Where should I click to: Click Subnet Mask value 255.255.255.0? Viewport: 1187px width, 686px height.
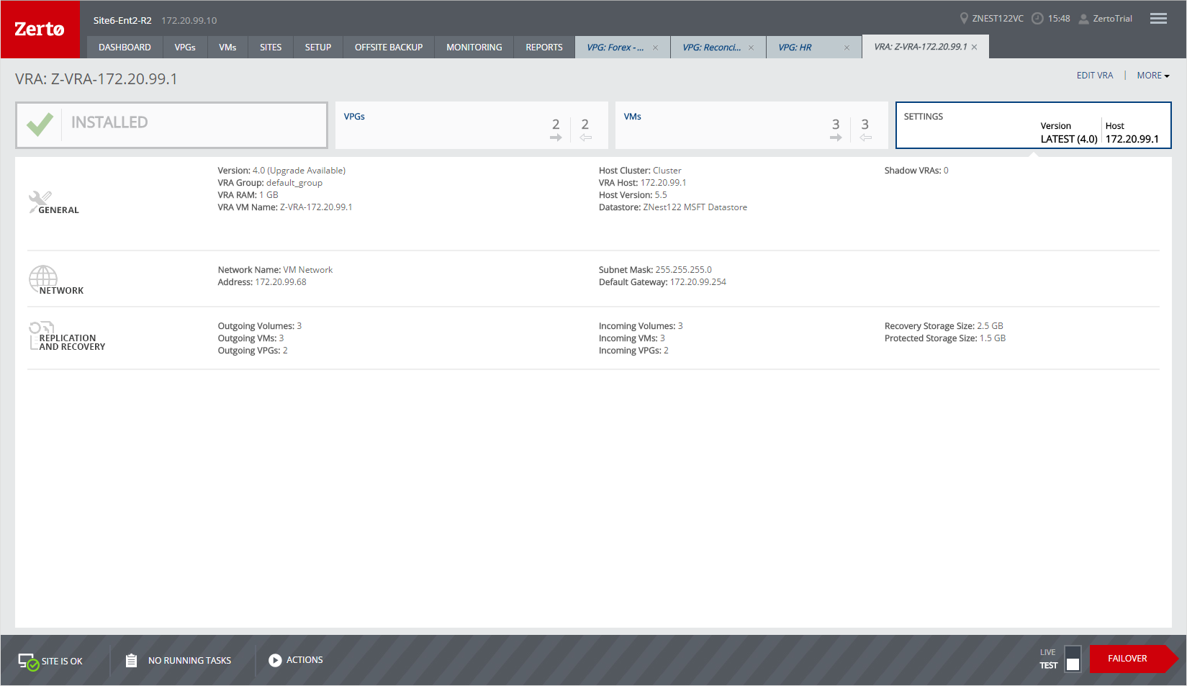point(683,270)
